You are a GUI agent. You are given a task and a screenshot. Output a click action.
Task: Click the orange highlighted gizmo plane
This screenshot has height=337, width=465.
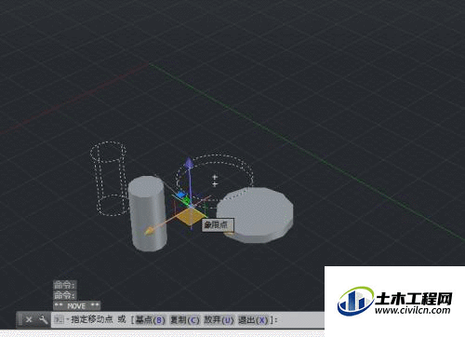pos(192,216)
